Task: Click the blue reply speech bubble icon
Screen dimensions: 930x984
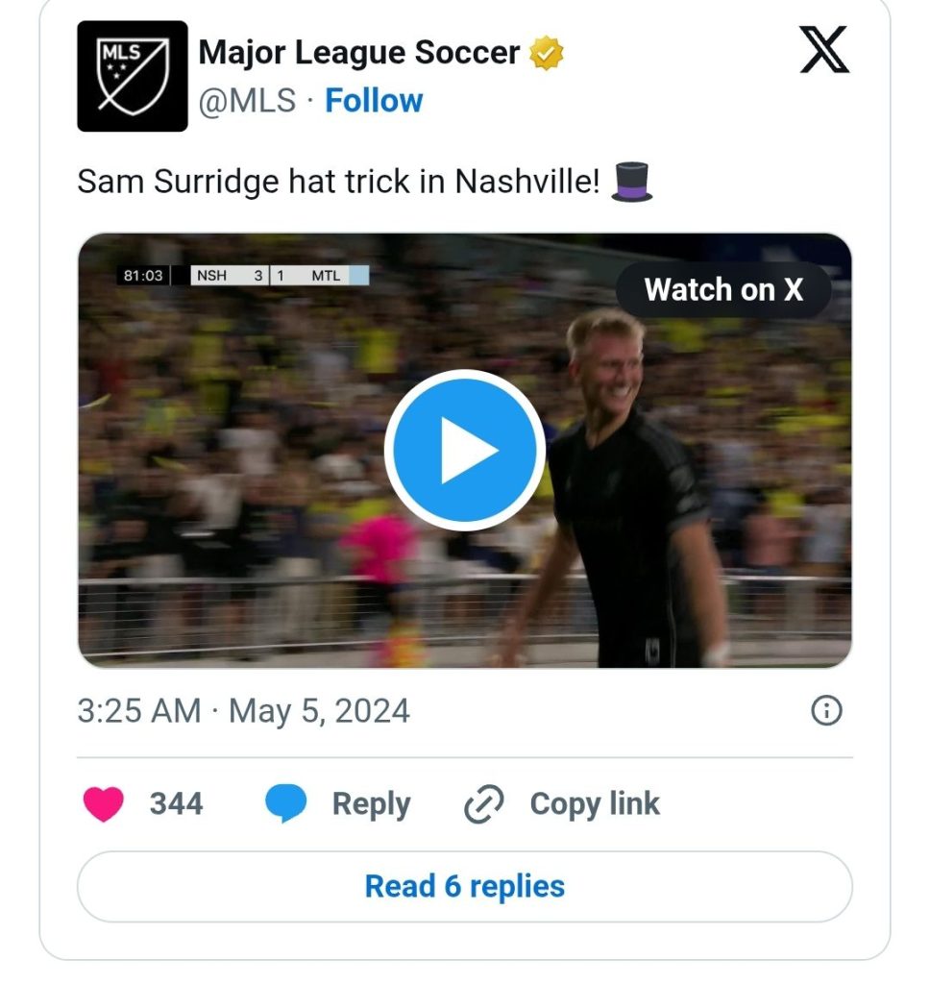Action: [285, 804]
